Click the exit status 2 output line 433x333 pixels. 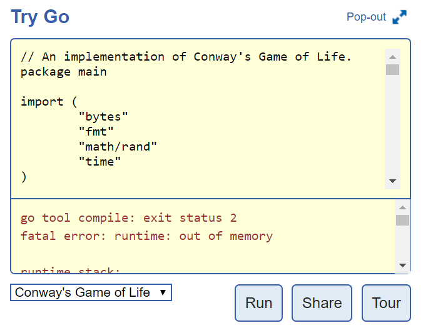tap(129, 218)
